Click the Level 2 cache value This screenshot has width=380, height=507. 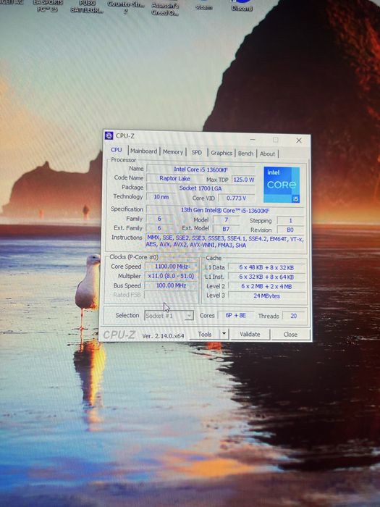(x=266, y=287)
